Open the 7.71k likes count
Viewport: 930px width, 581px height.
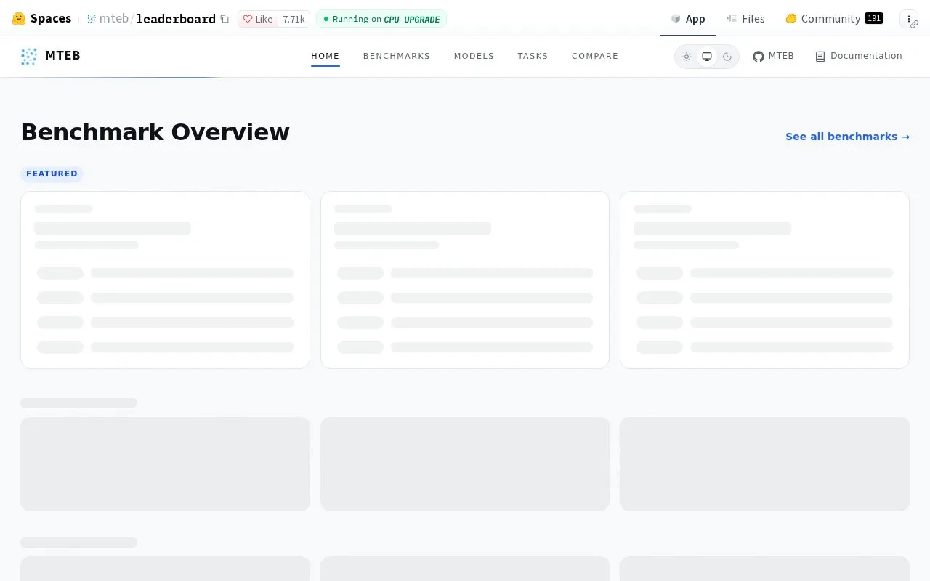[294, 19]
